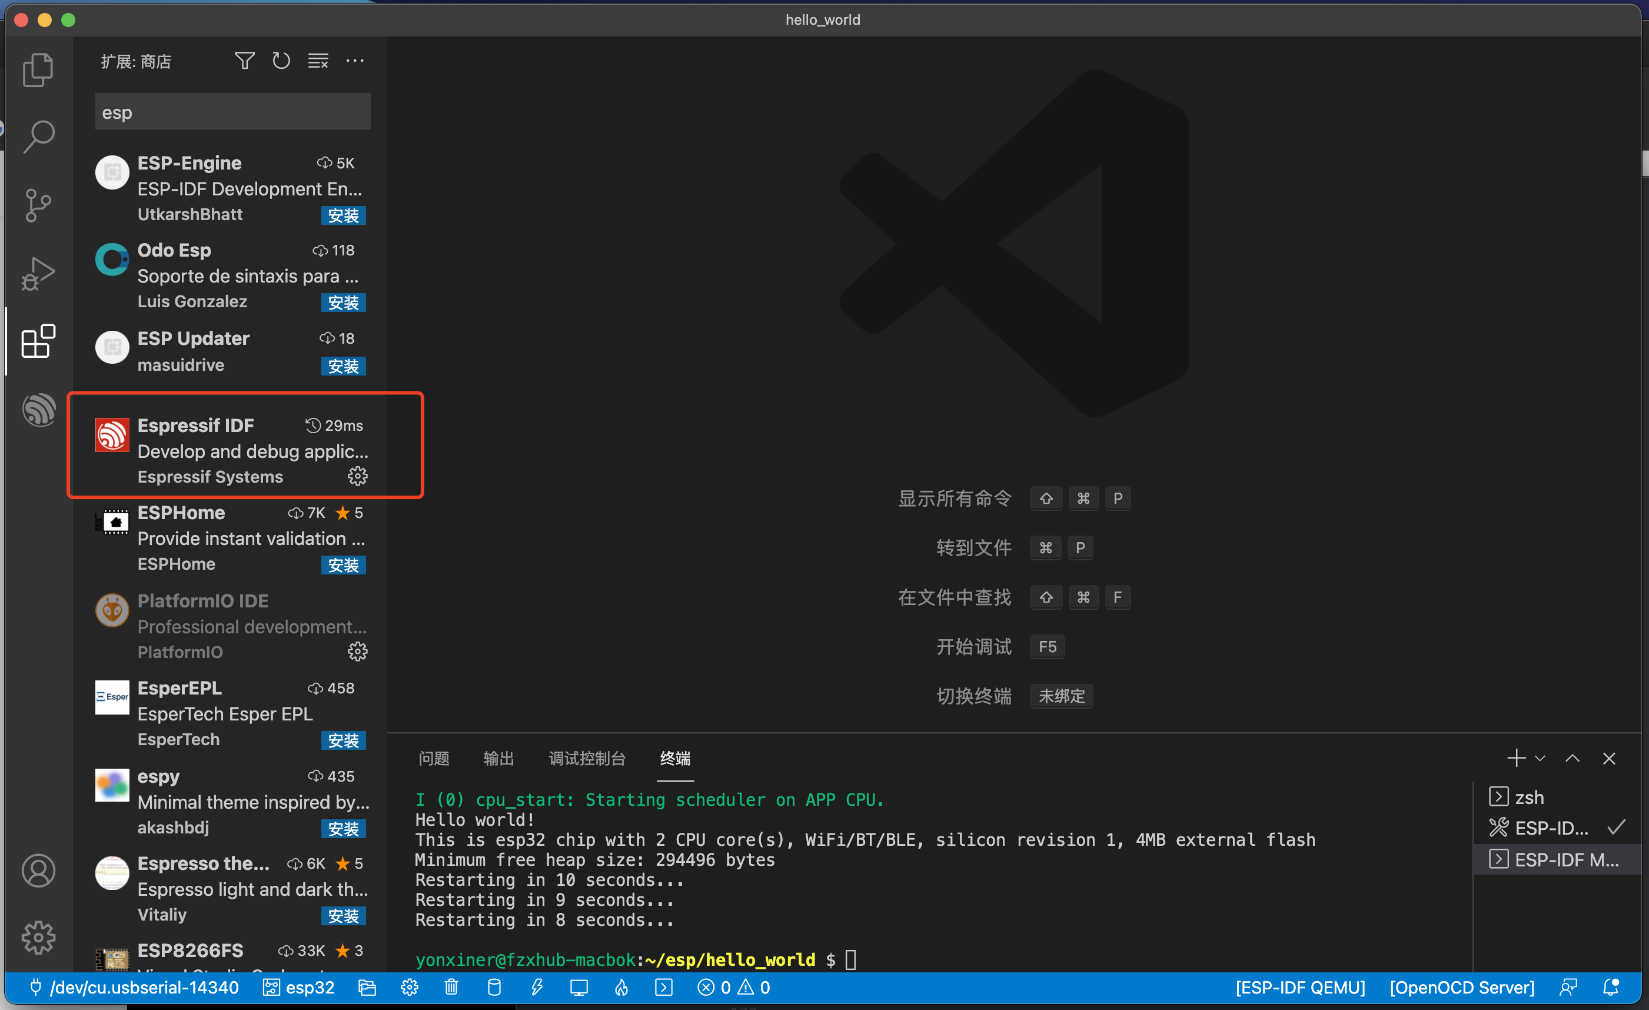Viewport: 1649px width, 1010px height.
Task: Switch to the 输出 panel tab
Action: [x=498, y=758]
